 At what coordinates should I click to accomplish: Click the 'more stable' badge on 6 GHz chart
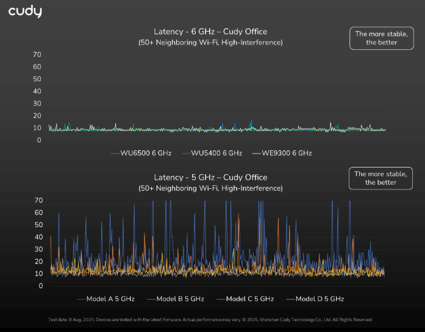point(380,38)
